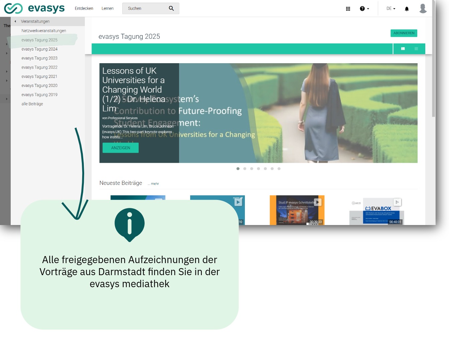
Task: Switch to grid view layout
Action: pos(403,49)
